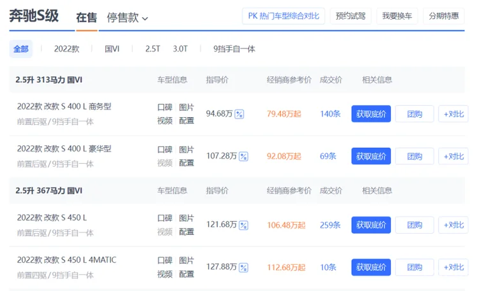Click 团购 in the 121.68万 S 450 L row
Viewport: 479px width, 291px height.
pyautogui.click(x=414, y=225)
